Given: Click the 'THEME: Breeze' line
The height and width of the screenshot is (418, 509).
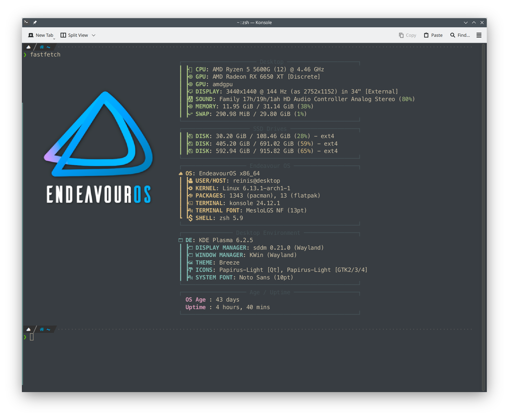Looking at the screenshot, I should click(213, 263).
